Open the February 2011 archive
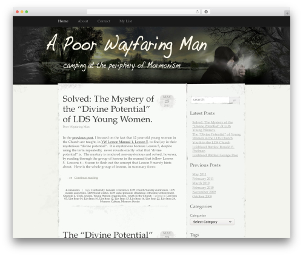 203,179
